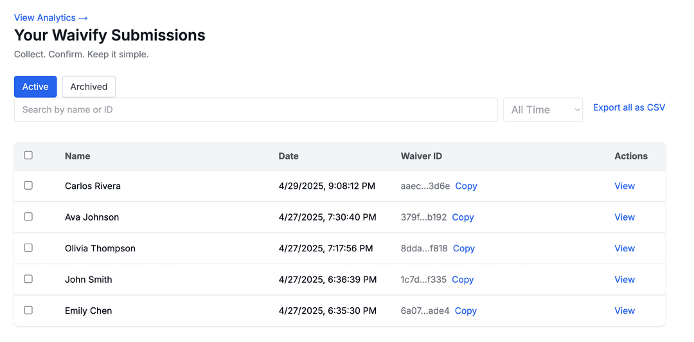Screen dimensions: 694x342
Task: Select the name Ava Johnson
Action: 92,217
